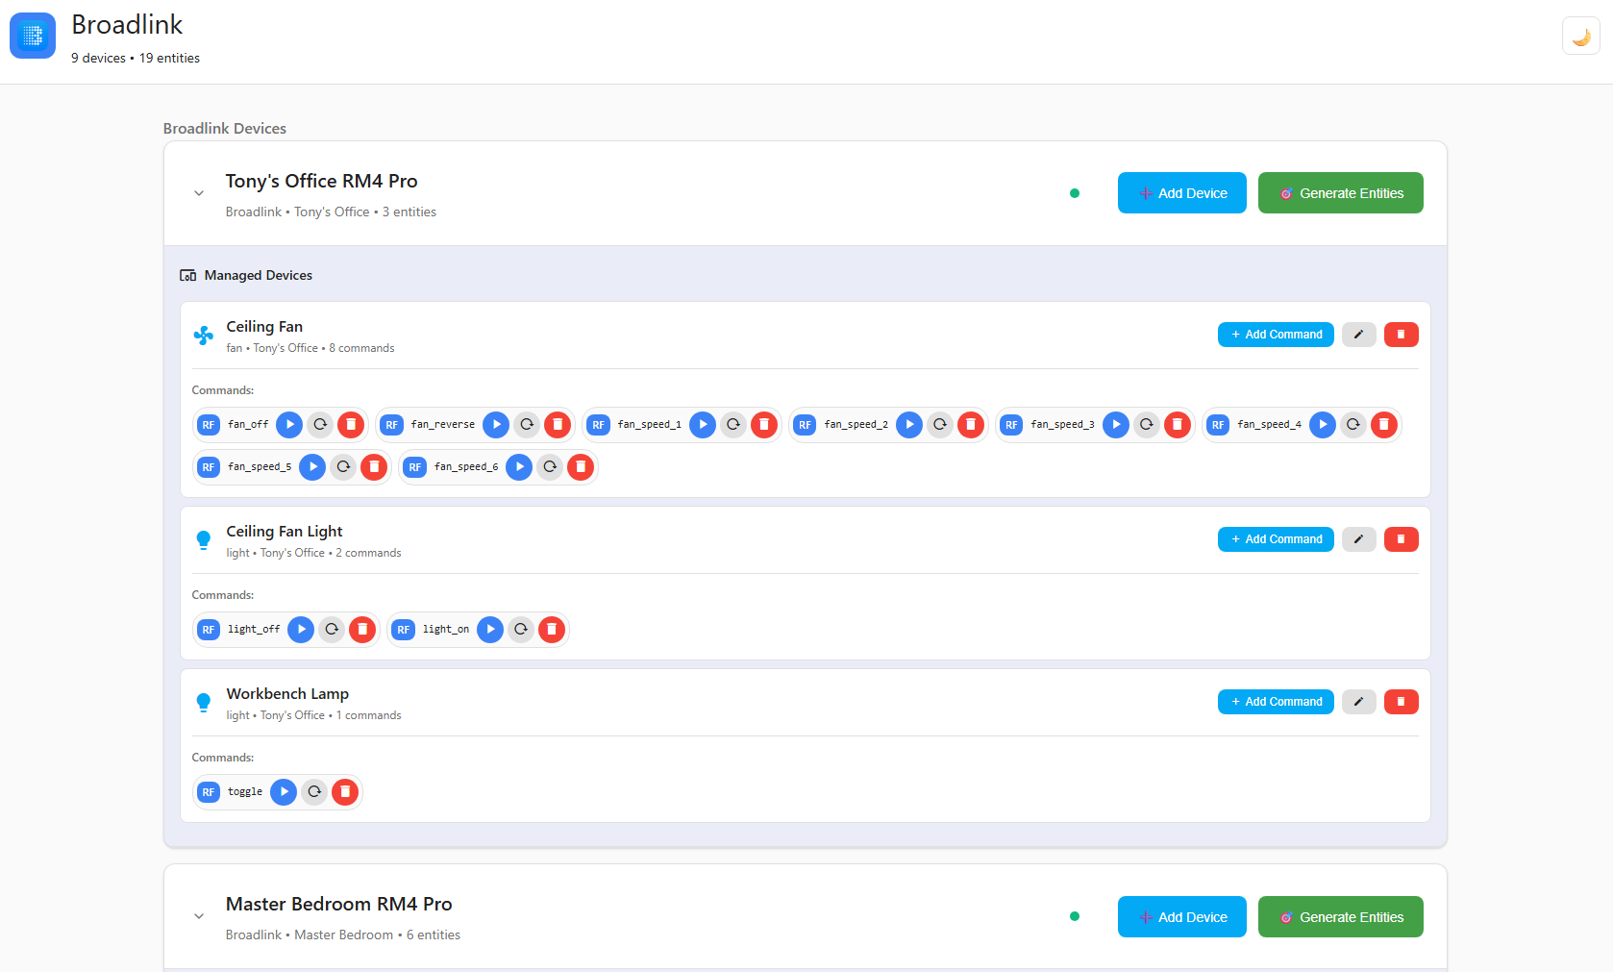The width and height of the screenshot is (1613, 972).
Task: Send the light_off command
Action: [x=301, y=629]
